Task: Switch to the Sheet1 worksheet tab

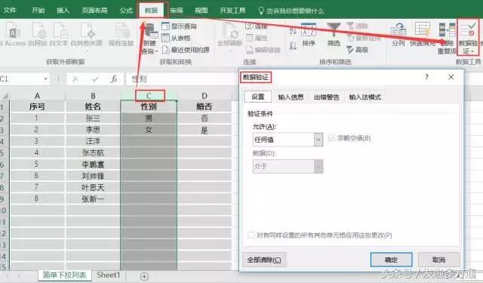Action: pos(108,275)
